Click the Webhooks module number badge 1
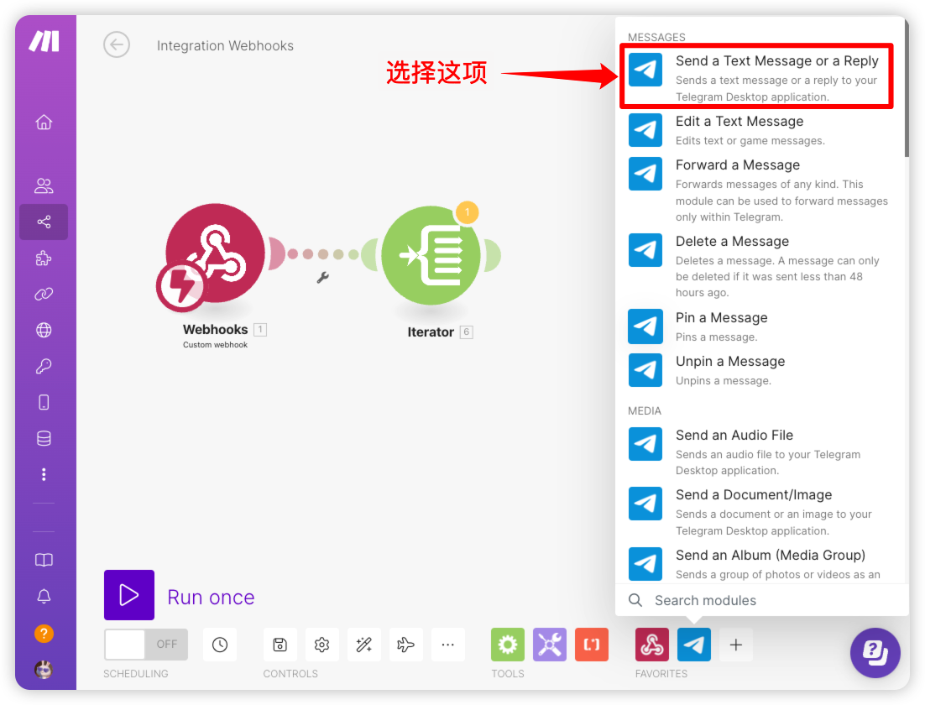The image size is (925, 705). click(260, 329)
